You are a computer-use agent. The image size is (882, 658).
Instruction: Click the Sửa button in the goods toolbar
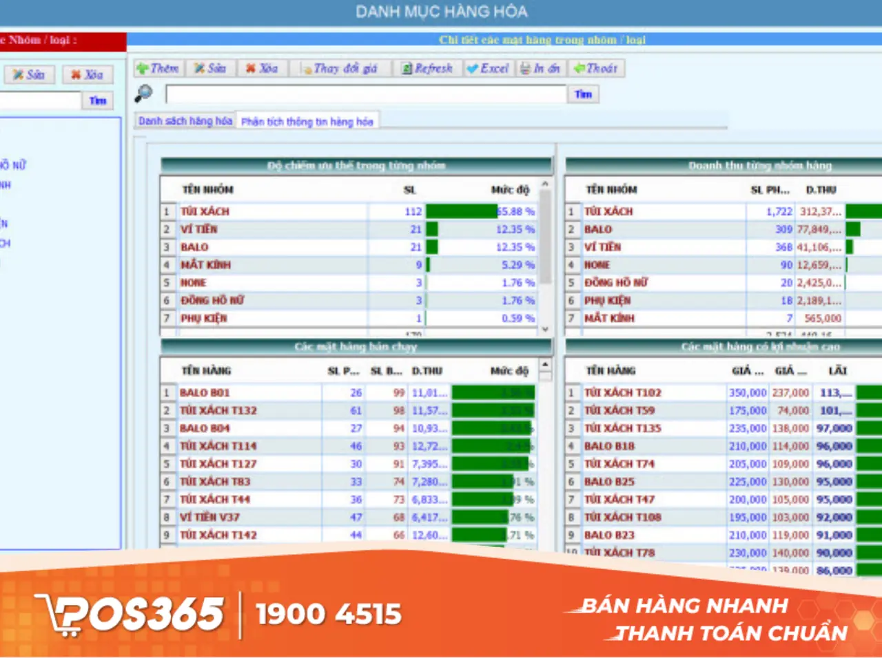[210, 68]
